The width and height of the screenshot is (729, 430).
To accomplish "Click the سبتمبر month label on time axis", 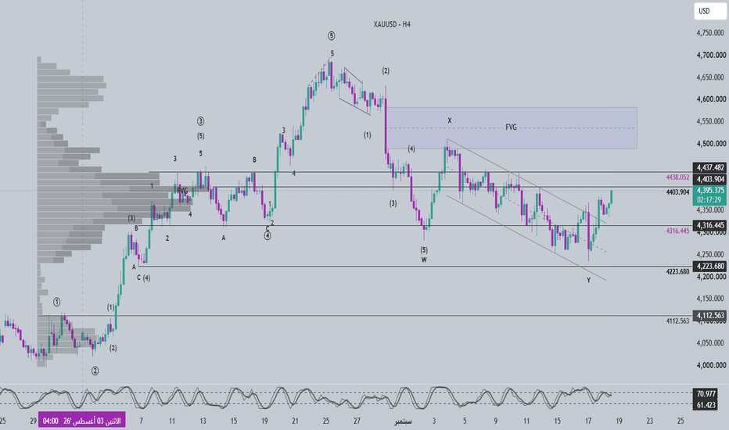I will 403,421.
